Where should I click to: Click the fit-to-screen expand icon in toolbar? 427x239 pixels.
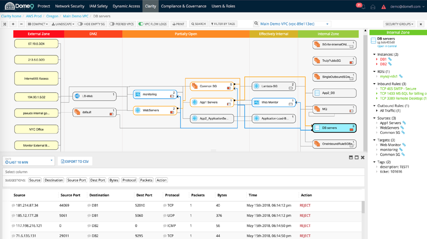pos(5,24)
